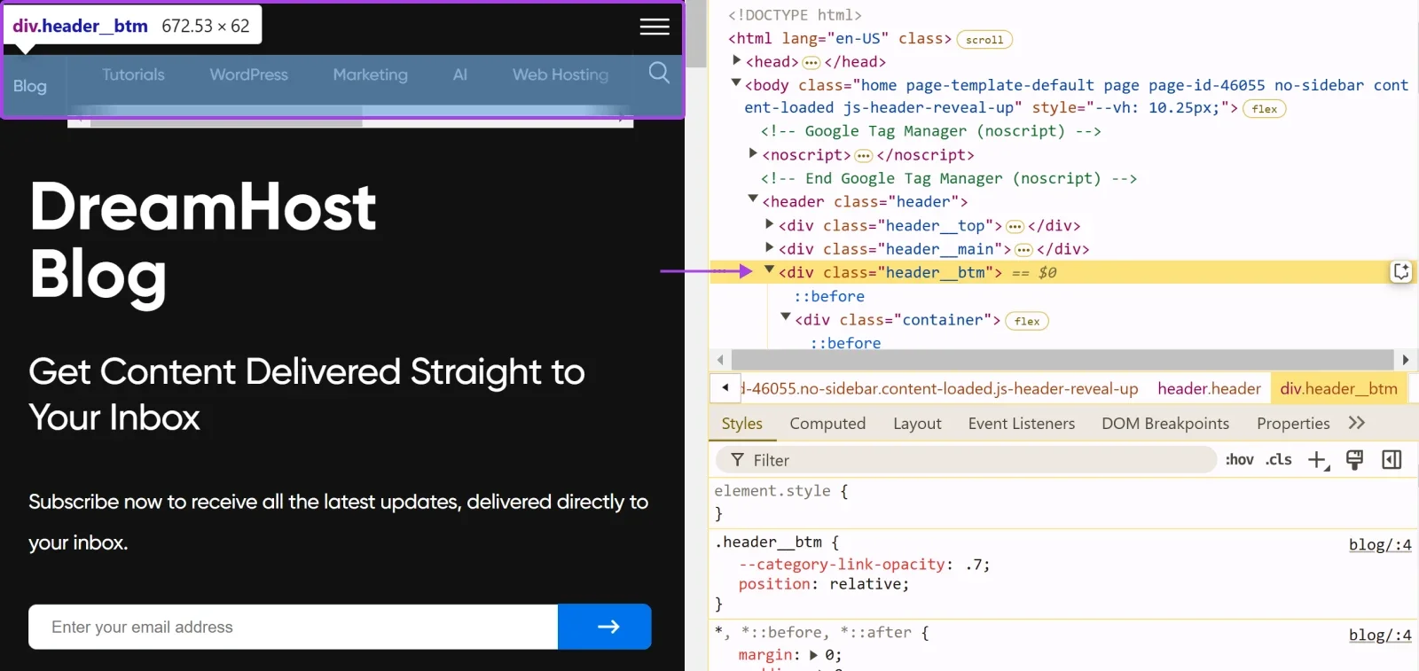Select div.header__btm in the breadcrumb trail

[1338, 388]
